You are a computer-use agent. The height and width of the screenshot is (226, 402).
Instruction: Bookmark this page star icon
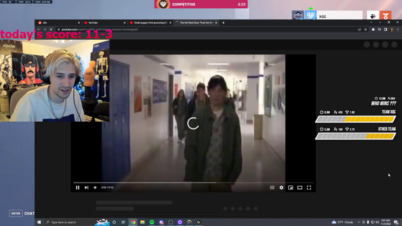click(x=366, y=30)
